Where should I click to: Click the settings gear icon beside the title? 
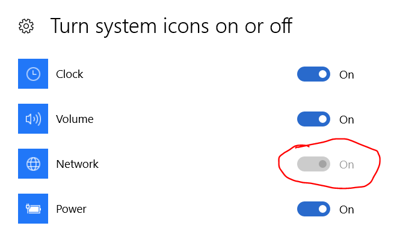(x=26, y=26)
